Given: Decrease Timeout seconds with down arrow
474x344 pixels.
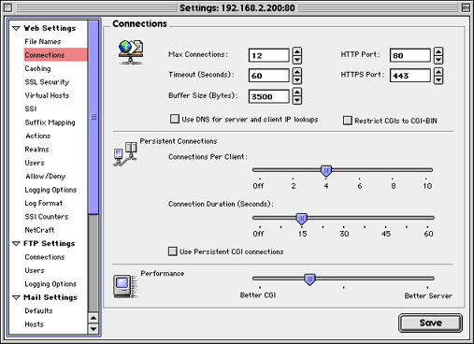Looking at the screenshot, I should tap(297, 80).
